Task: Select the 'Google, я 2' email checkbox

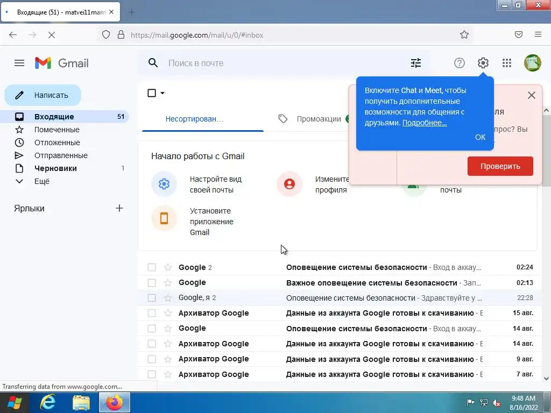Action: [x=151, y=298]
